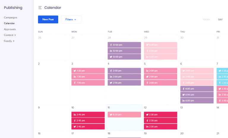Open LinkedIn post at 2:45 pm on Monday 10

tap(88, 115)
